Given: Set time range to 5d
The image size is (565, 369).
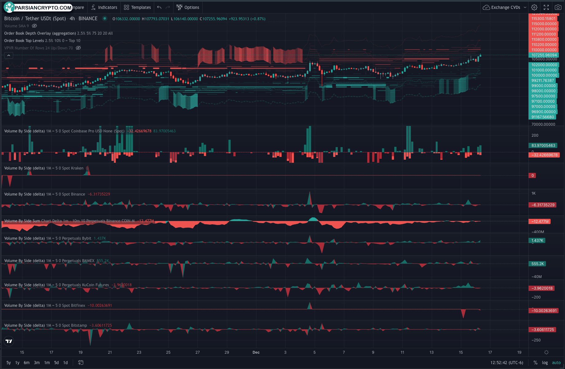Looking at the screenshot, I should (56, 363).
